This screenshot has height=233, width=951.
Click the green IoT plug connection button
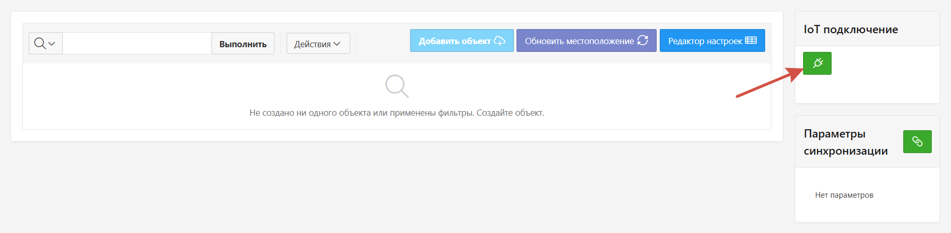click(817, 63)
